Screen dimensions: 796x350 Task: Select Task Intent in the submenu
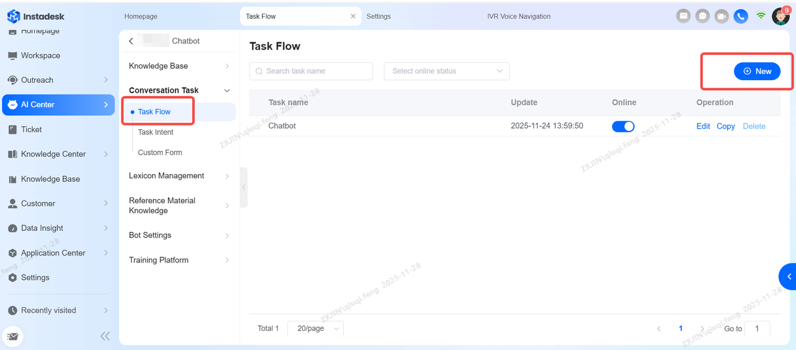pyautogui.click(x=155, y=132)
